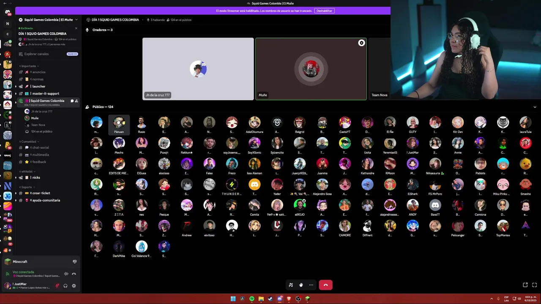Screen dimensions: 541x304
Task: Click TopManias audience avatar
Action: click(x=503, y=226)
